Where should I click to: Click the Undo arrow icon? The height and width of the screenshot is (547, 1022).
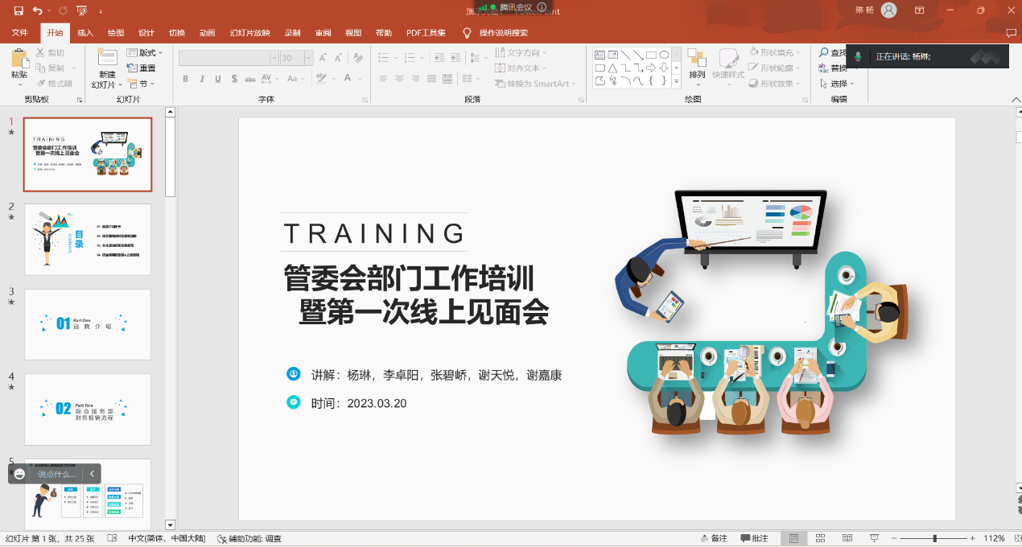[38, 10]
